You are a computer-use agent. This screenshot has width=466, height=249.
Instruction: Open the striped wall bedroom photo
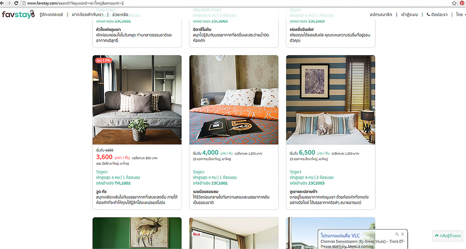(x=331, y=100)
